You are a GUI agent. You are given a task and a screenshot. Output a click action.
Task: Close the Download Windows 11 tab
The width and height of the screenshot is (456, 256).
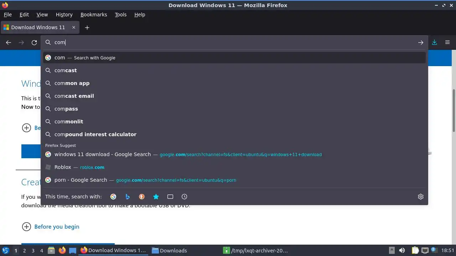pyautogui.click(x=74, y=27)
